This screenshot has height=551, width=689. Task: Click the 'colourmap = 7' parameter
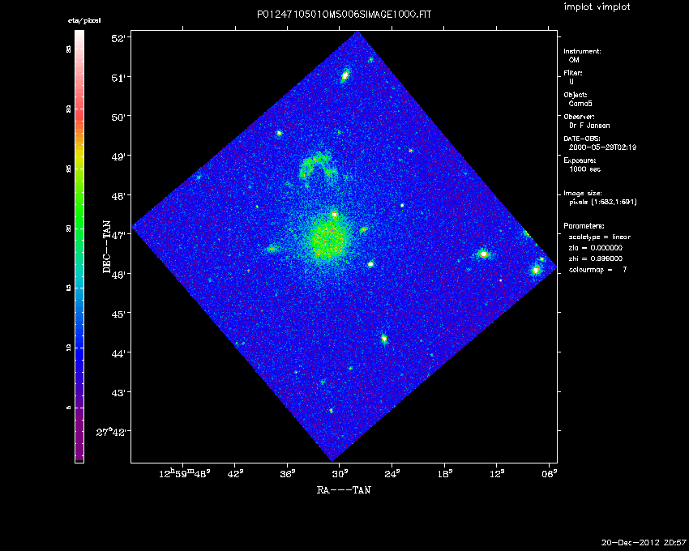598,270
